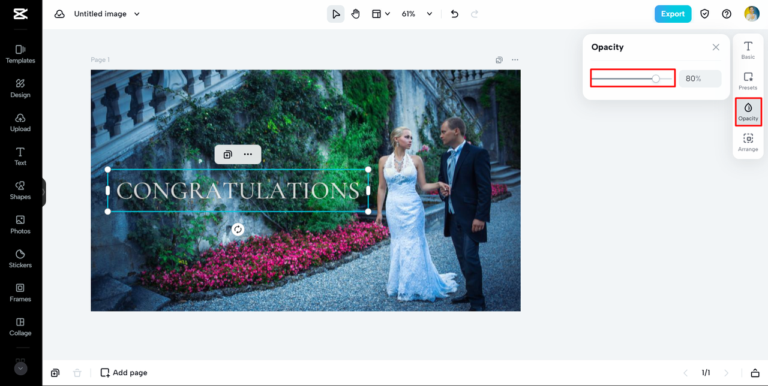Redo the last action
This screenshot has width=768, height=386.
coord(475,14)
